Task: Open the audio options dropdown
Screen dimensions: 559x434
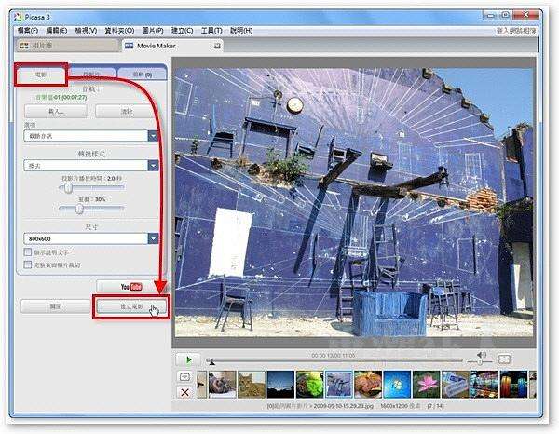Action: point(154,136)
